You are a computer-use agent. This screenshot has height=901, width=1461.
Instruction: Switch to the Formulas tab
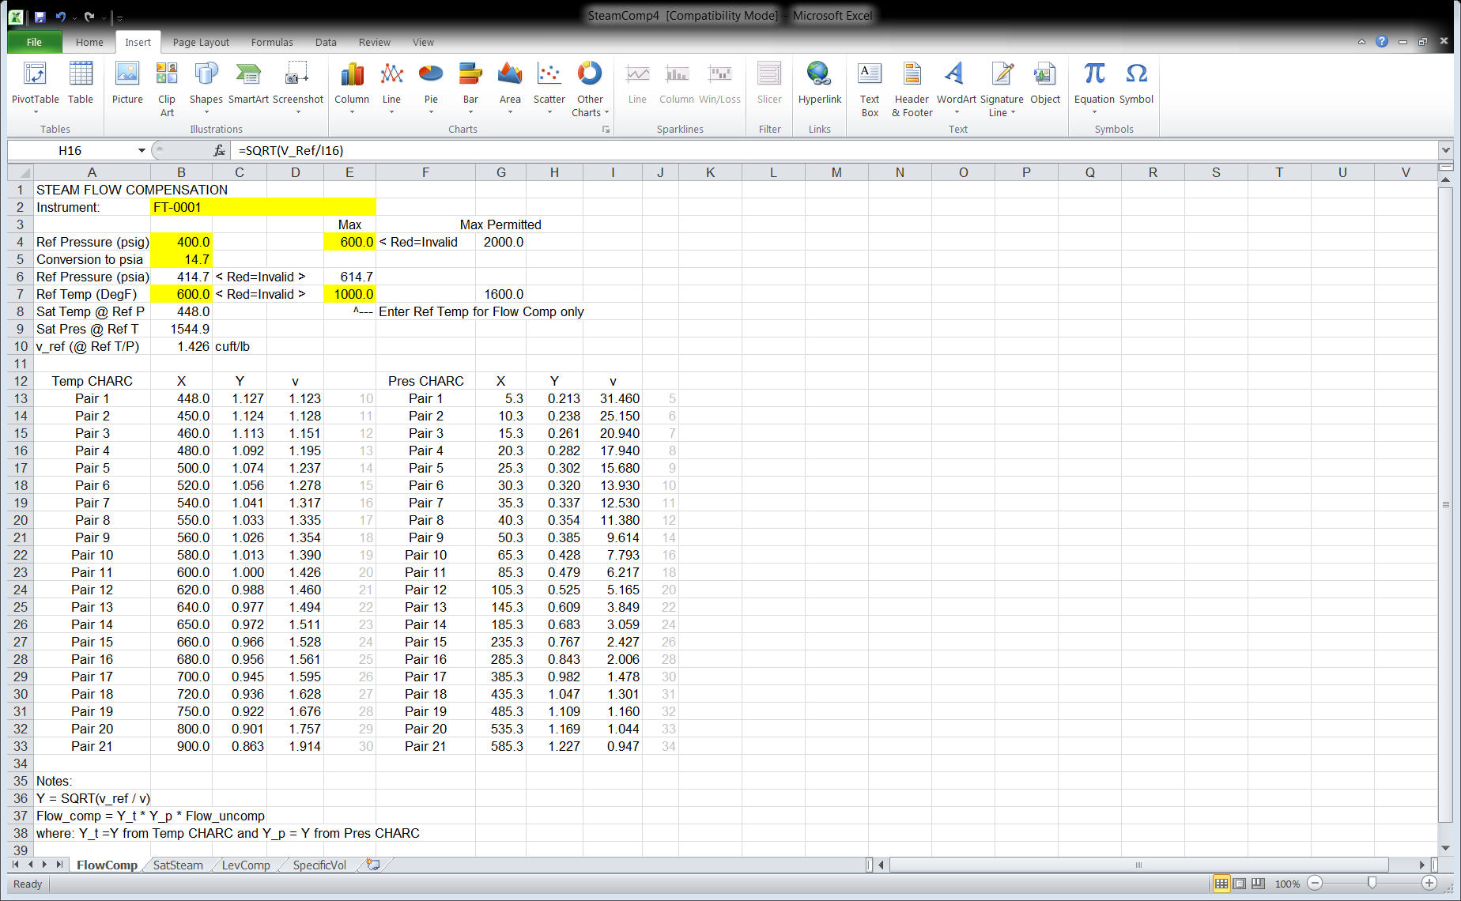[272, 42]
